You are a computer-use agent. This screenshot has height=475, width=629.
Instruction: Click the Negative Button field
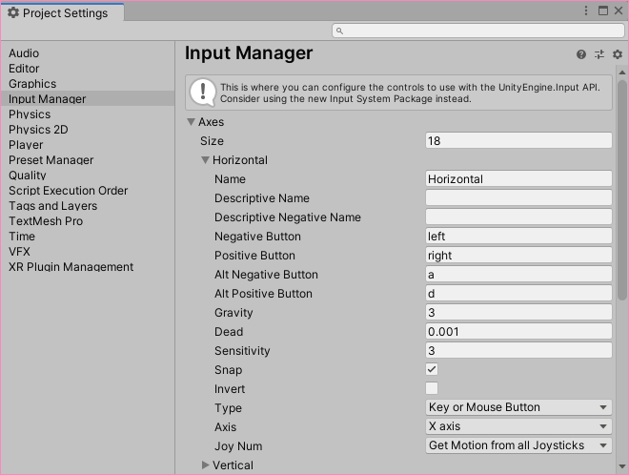click(x=518, y=237)
